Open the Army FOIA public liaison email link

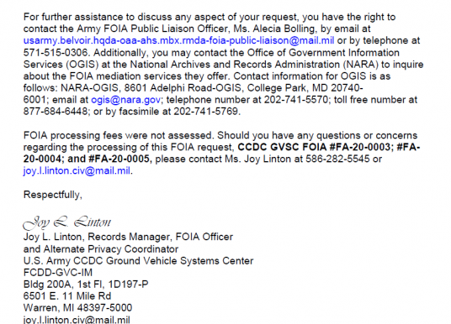(x=178, y=41)
